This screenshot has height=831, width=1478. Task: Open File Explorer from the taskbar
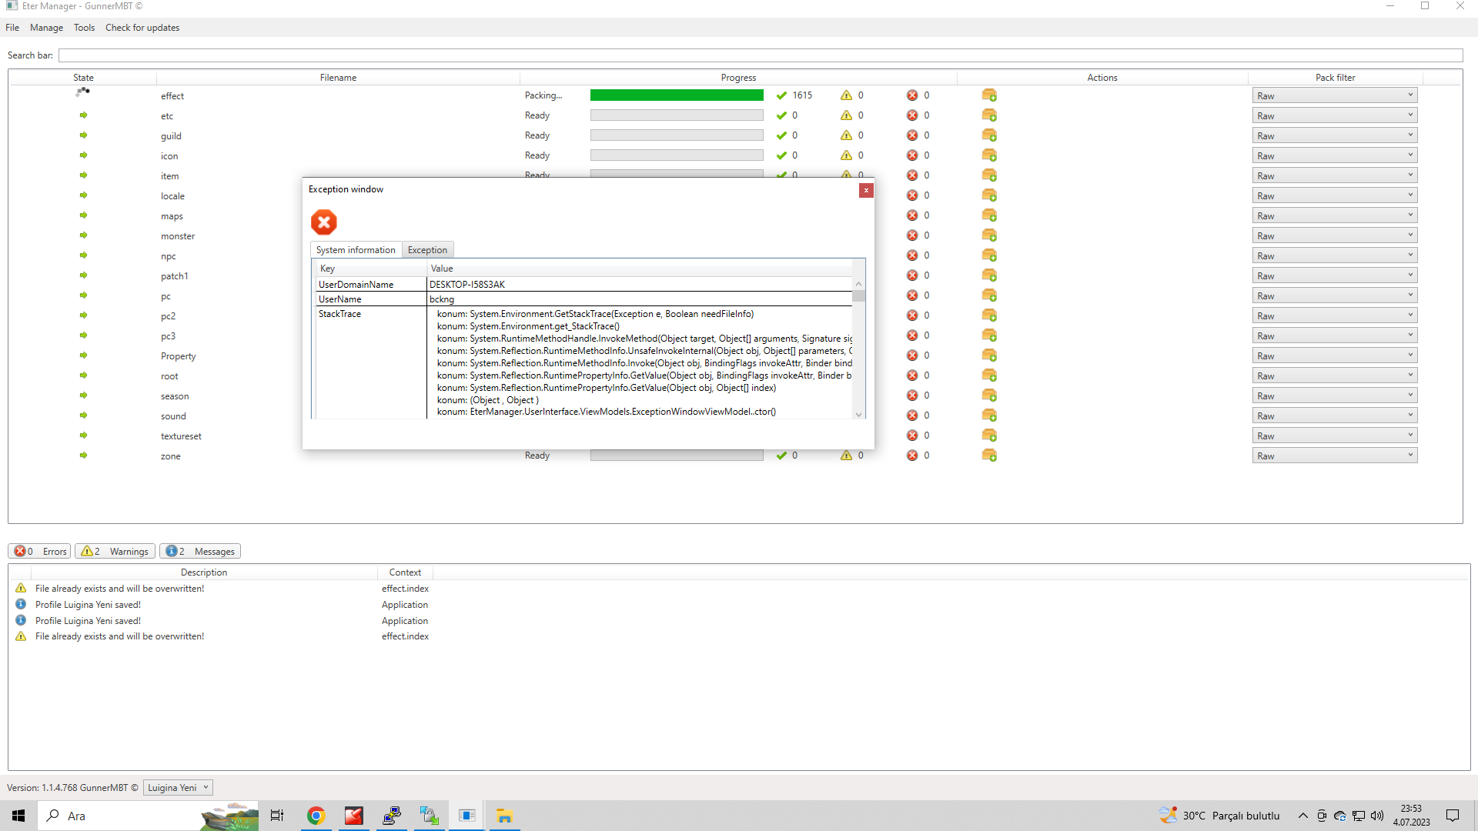click(504, 816)
